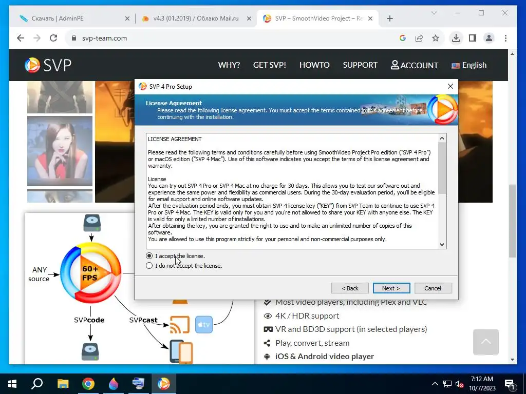The width and height of the screenshot is (526, 394).
Task: Open the Chrome profile icon
Action: point(489,38)
